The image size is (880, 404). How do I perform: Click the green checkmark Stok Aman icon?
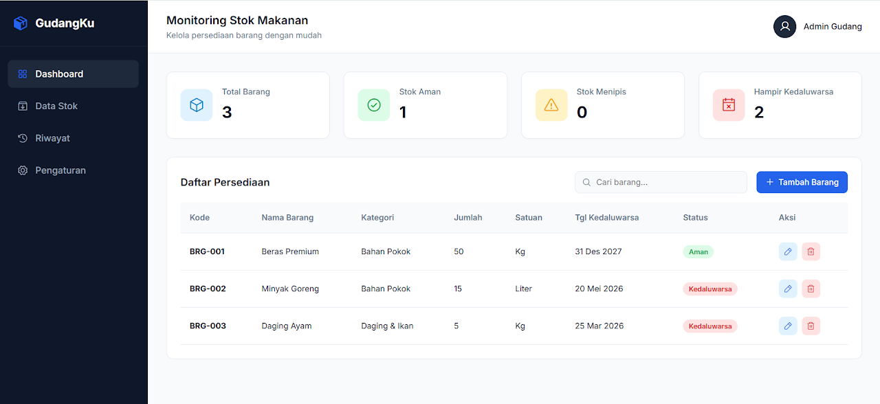click(x=374, y=105)
